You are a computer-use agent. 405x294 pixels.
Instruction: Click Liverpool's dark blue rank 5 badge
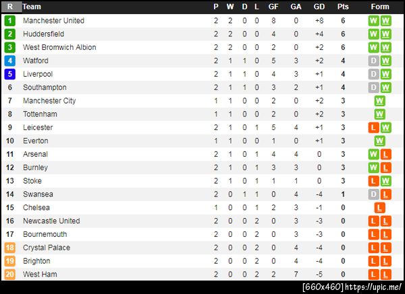(x=9, y=74)
